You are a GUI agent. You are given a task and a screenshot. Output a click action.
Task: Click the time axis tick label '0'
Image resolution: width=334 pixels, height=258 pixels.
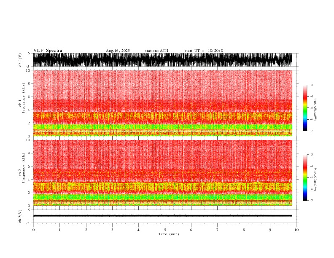(x=33, y=230)
